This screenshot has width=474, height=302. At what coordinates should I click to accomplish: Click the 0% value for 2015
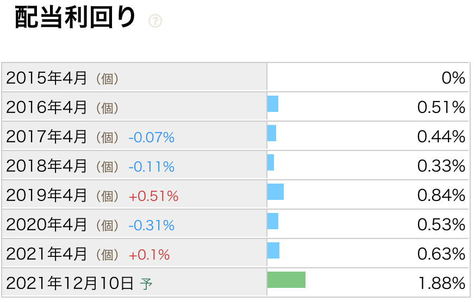coord(453,78)
